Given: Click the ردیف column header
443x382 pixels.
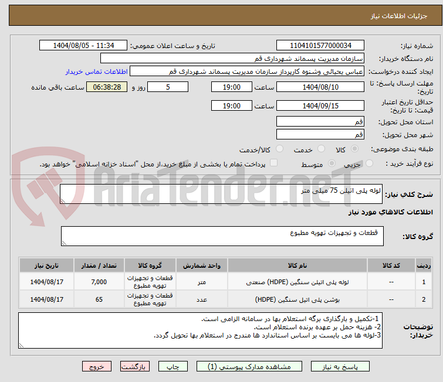Looking at the screenshot, I should tap(424, 265).
